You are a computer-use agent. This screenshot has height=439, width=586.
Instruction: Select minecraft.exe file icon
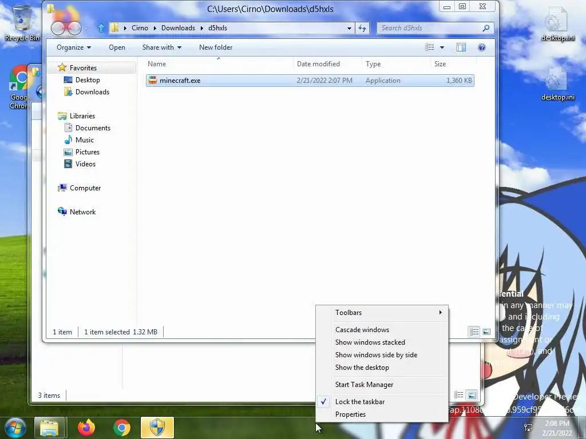[152, 80]
